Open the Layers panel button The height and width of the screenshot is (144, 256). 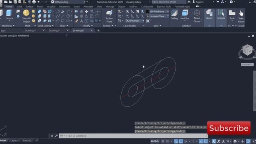209,15
